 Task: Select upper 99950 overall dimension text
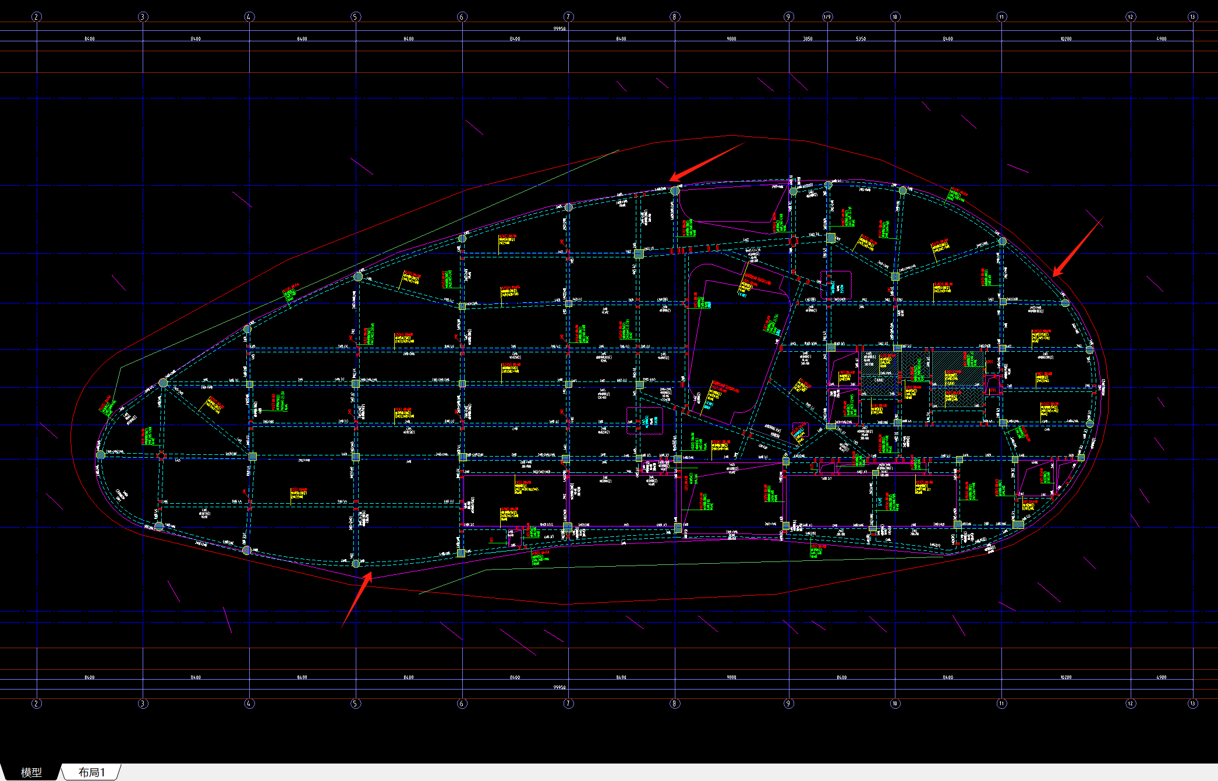click(560, 29)
